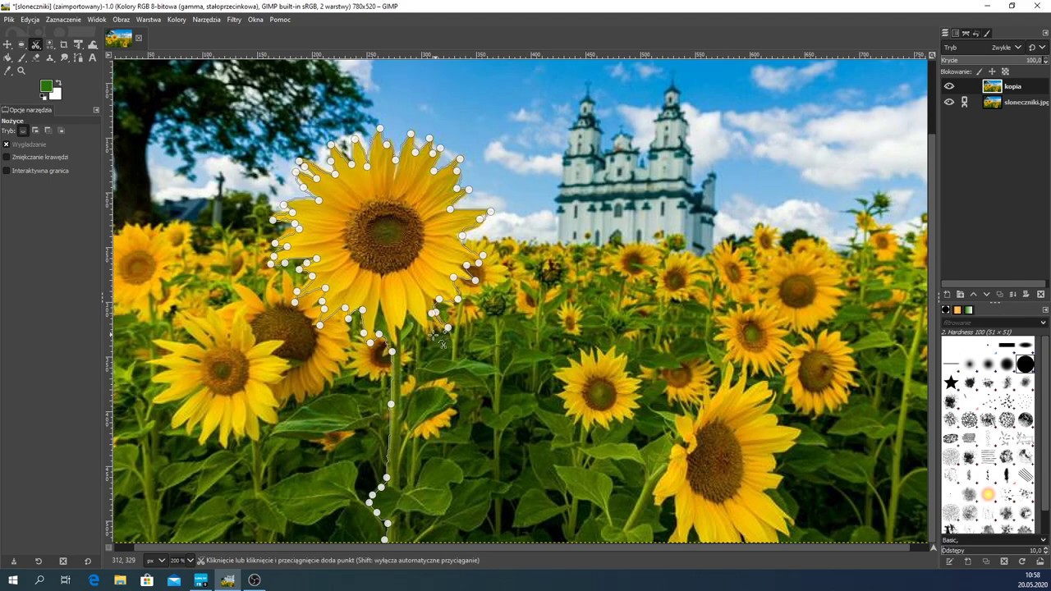Open the white background color swatch

click(57, 94)
